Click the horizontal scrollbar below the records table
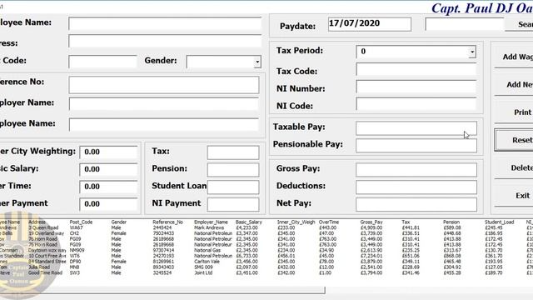Viewport: 533px width, 300px height. [162, 290]
